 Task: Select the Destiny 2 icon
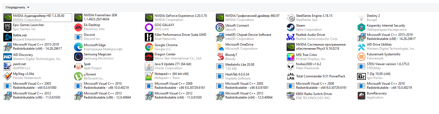[x=361, y=18]
